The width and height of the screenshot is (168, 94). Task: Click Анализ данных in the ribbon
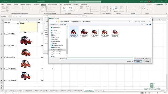click(x=147, y=7)
